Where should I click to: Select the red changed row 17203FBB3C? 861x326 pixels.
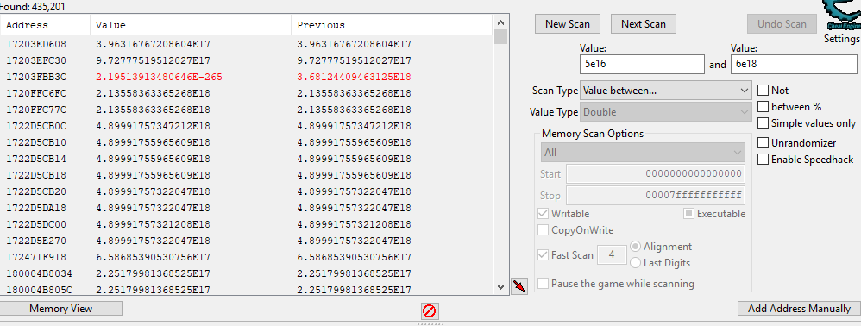(246, 77)
